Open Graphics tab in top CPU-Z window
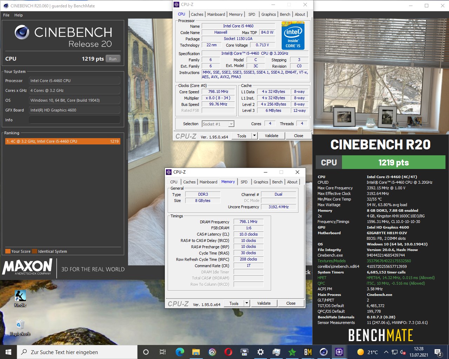Viewport: 449px width, 359px height. 268,14
